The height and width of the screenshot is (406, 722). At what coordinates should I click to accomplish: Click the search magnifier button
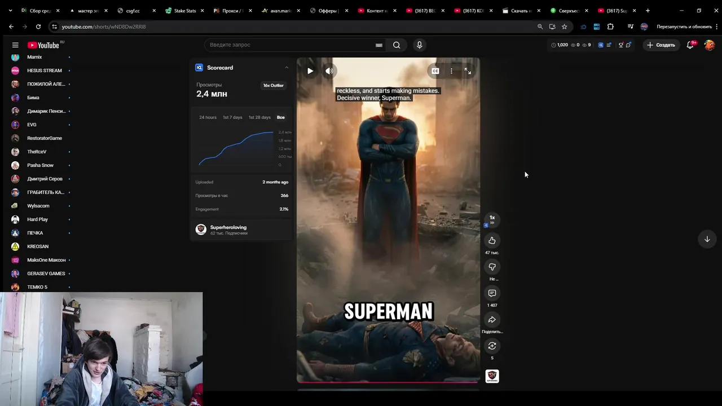(397, 45)
